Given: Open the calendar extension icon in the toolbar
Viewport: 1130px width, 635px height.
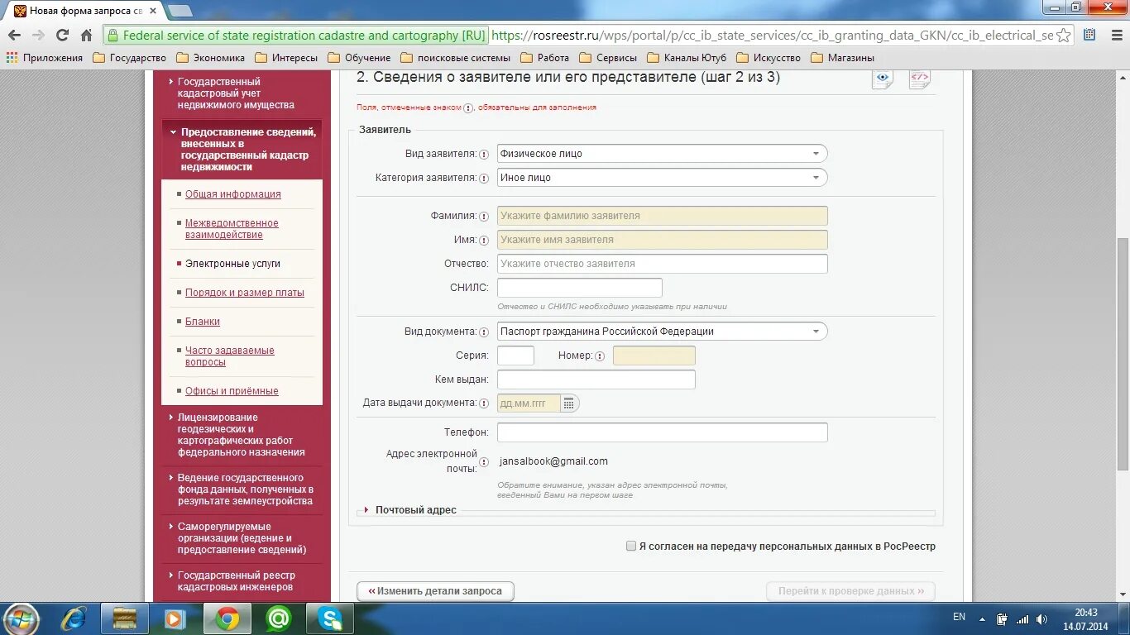Looking at the screenshot, I should point(1089,36).
